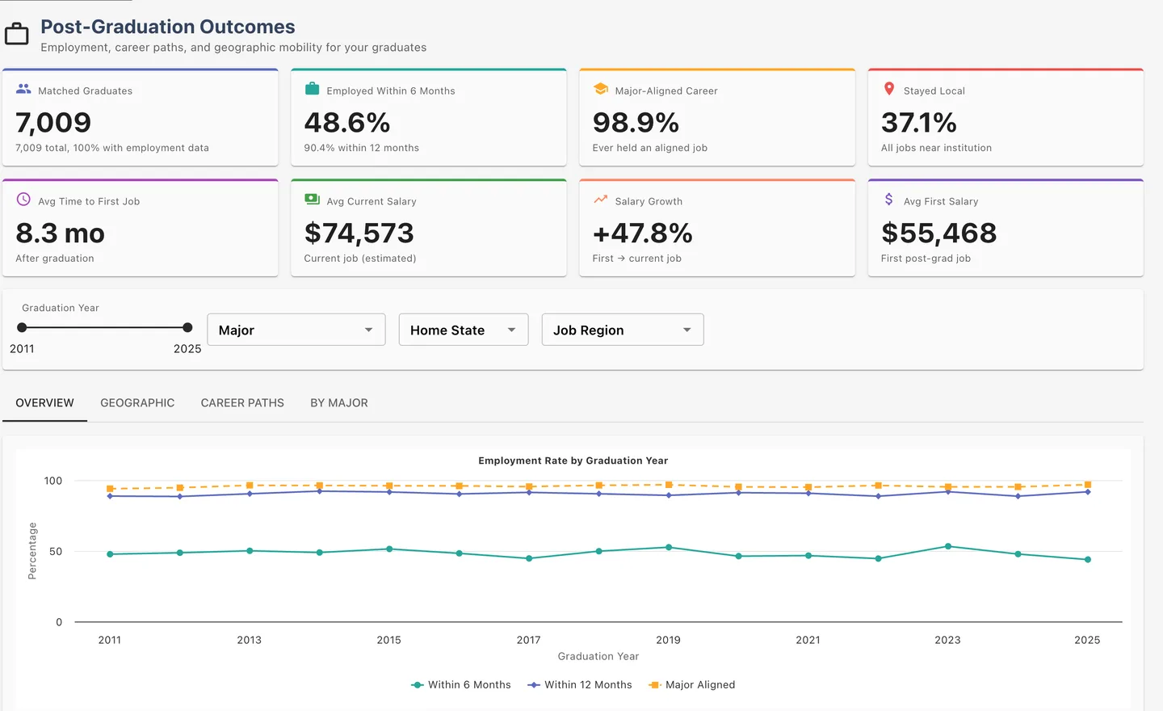Viewport: 1163px width, 711px height.
Task: Click the Percentage y-axis title
Action: pyautogui.click(x=32, y=551)
